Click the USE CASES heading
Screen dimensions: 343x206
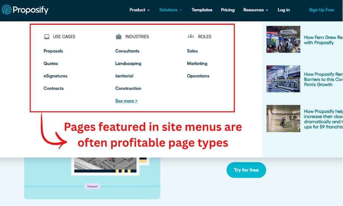tap(64, 37)
